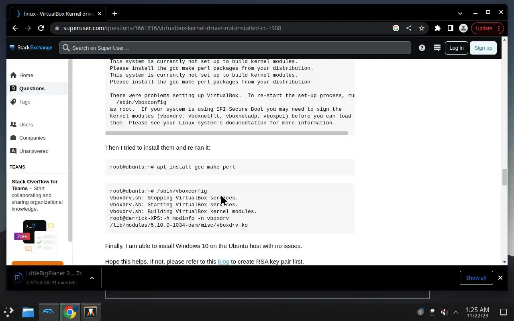This screenshot has width=514, height=321.
Task: Open the orange arrow app in taskbar
Action: 90,312
